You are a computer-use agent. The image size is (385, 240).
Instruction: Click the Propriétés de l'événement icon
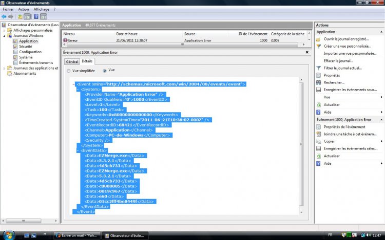(319, 126)
